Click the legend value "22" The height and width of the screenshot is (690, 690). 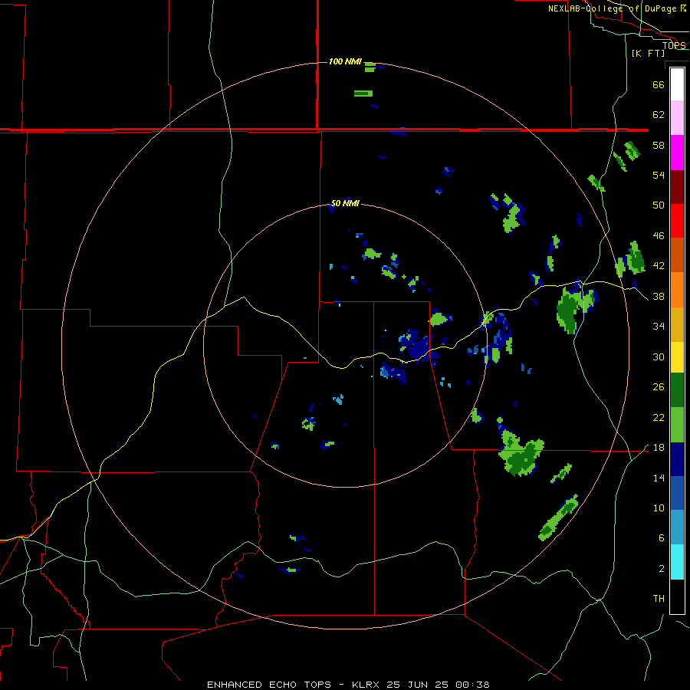coord(659,417)
